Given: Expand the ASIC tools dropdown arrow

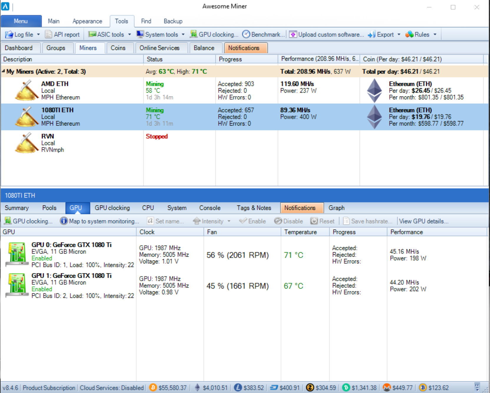Looking at the screenshot, I should pyautogui.click(x=129, y=34).
